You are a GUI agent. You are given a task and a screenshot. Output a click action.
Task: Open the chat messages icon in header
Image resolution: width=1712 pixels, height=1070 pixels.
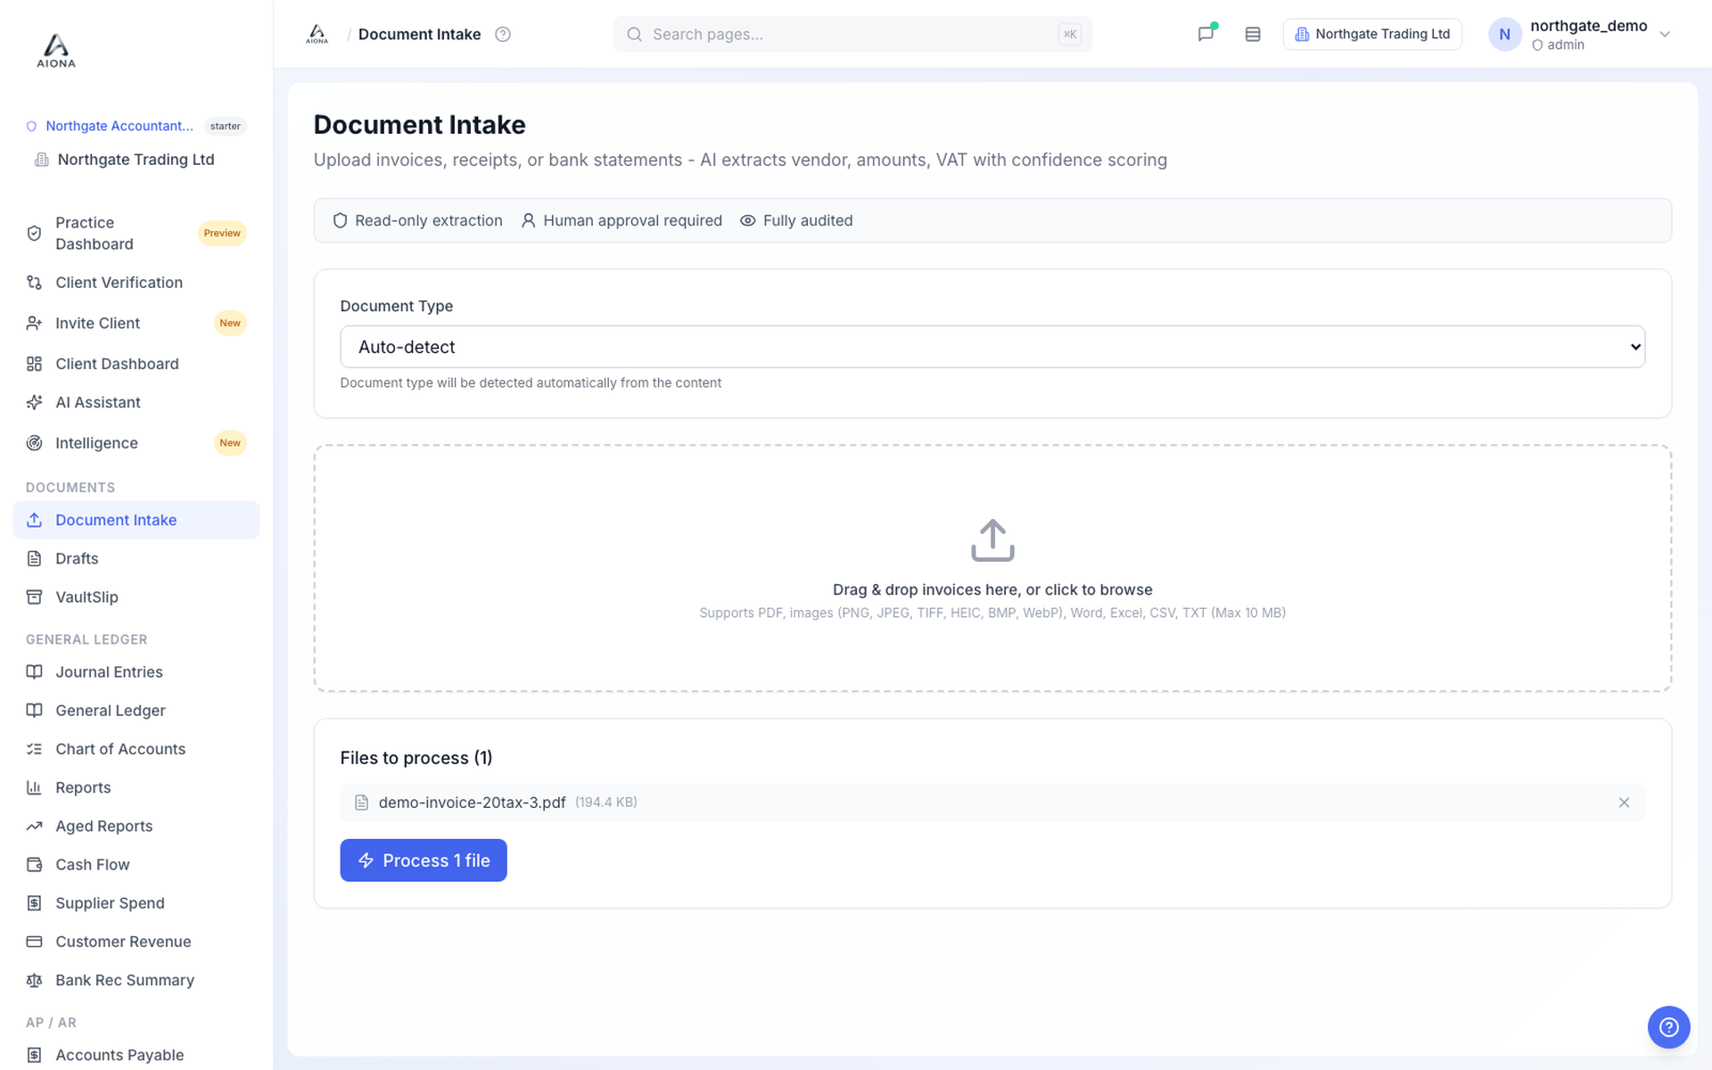pos(1206,34)
